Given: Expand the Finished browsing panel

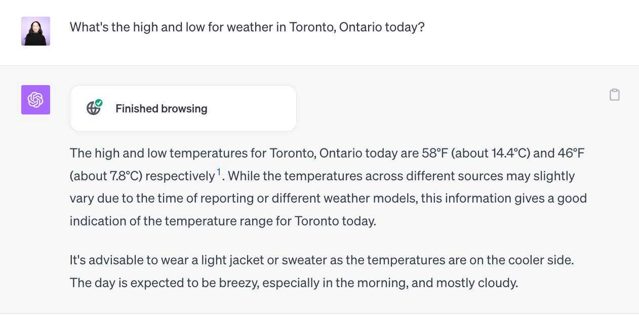Looking at the screenshot, I should coord(183,108).
